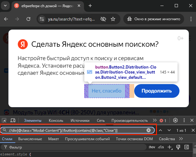Image resolution: width=196 pixels, height=157 pixels.
Task: Open DevTools customize three-dot menu
Action: [184, 121]
